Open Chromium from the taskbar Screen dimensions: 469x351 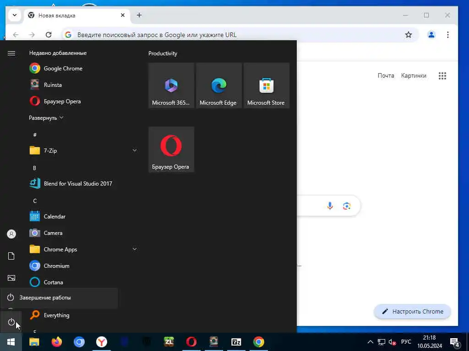[79, 342]
